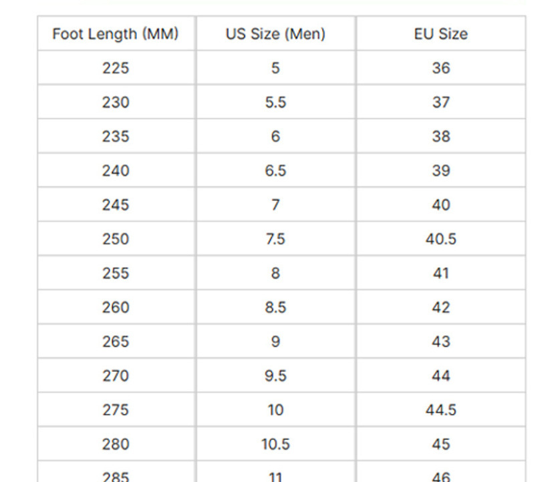
Task: Select the EU size 44.5 cell
Action: [440, 410]
